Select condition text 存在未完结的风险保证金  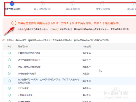tap(29, 67)
